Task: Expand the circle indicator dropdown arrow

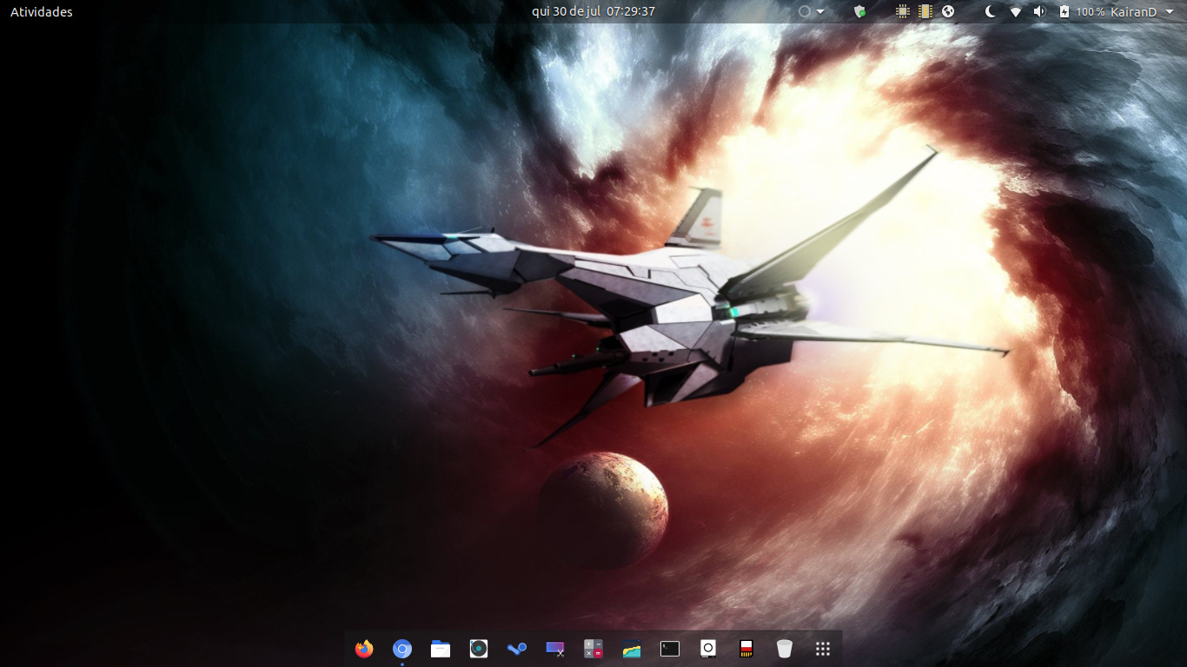Action: (x=820, y=12)
